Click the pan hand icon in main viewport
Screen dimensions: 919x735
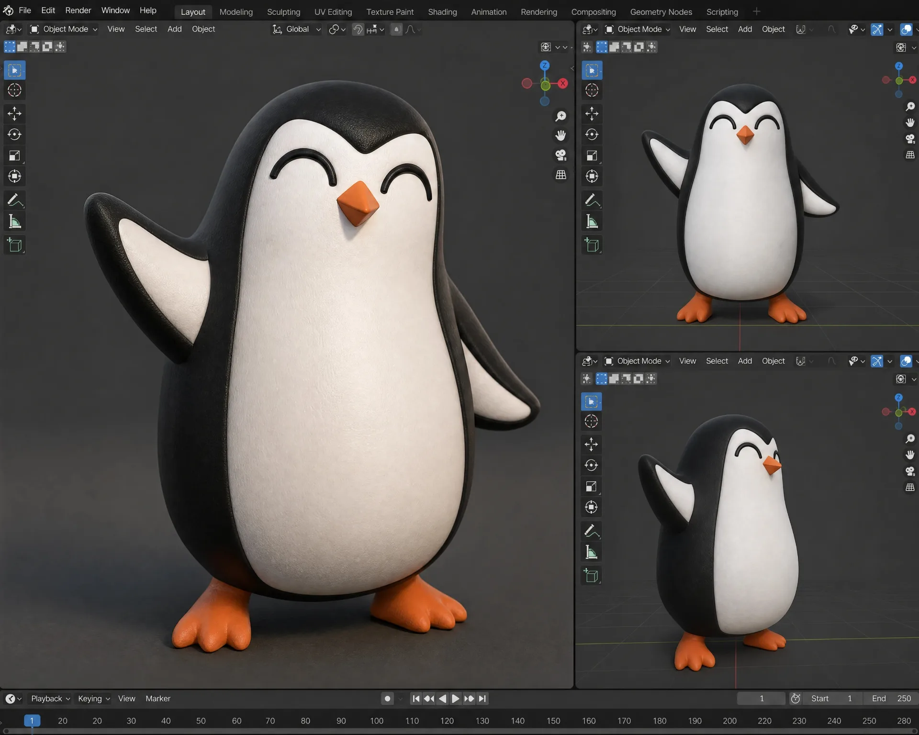coord(560,135)
